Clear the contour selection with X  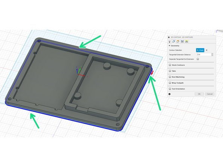[207, 50]
